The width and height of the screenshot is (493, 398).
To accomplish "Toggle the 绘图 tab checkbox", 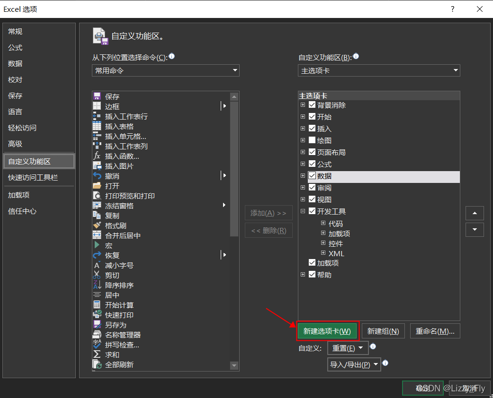I will point(312,140).
